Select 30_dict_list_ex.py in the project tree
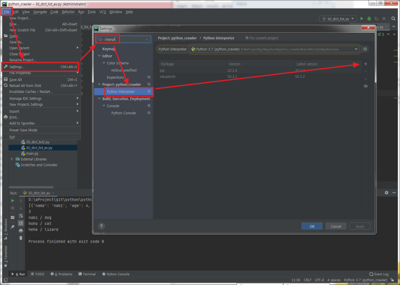 click(x=43, y=148)
